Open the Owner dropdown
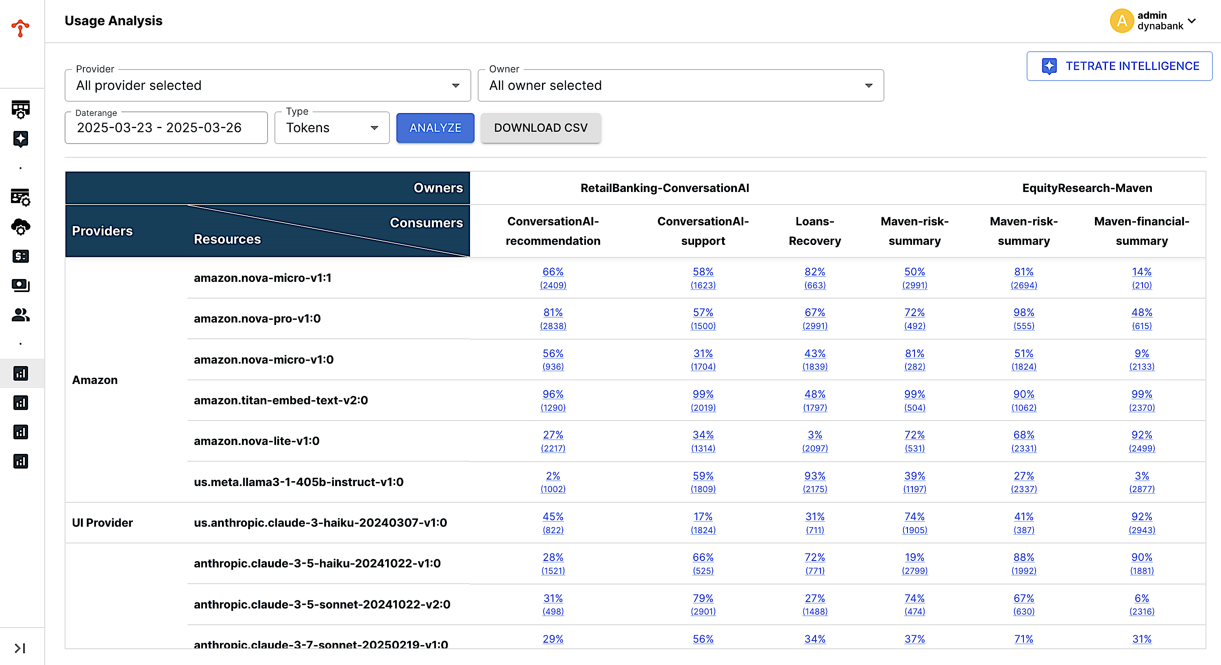Screen dimensions: 1221x665 pos(680,85)
